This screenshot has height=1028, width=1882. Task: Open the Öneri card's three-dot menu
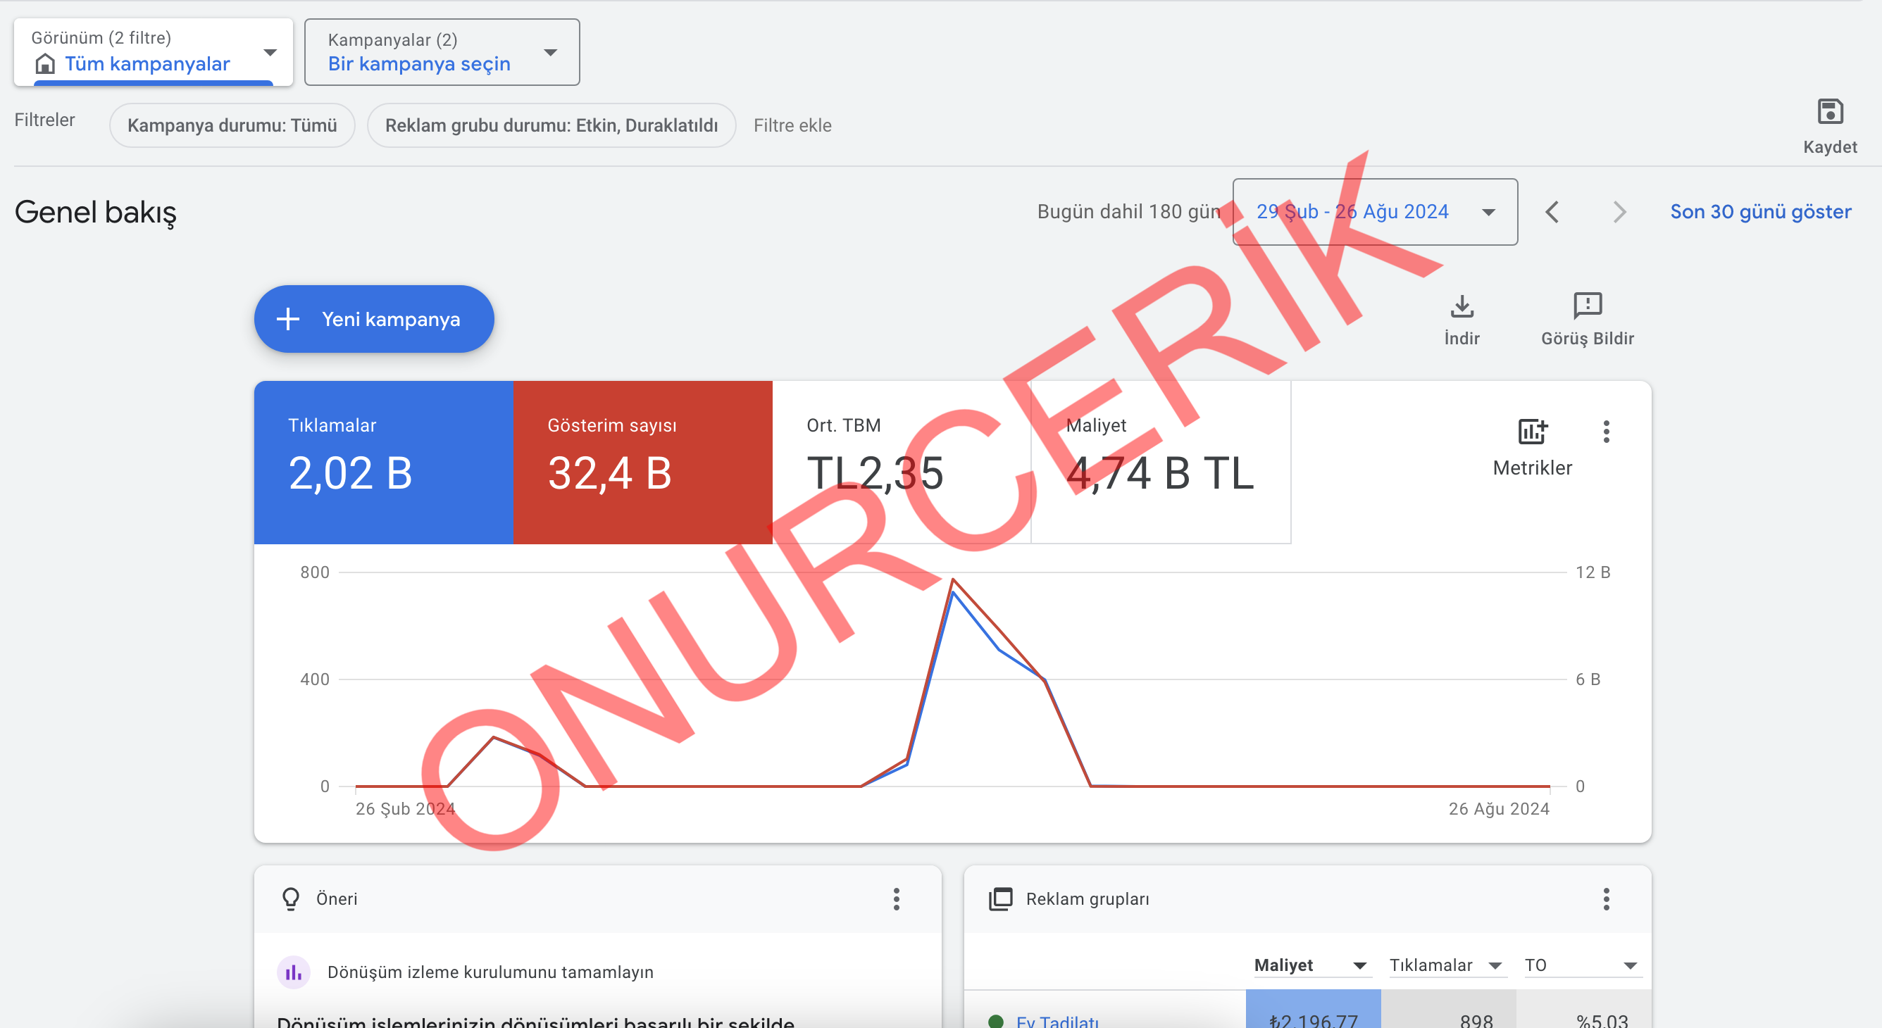click(x=897, y=898)
